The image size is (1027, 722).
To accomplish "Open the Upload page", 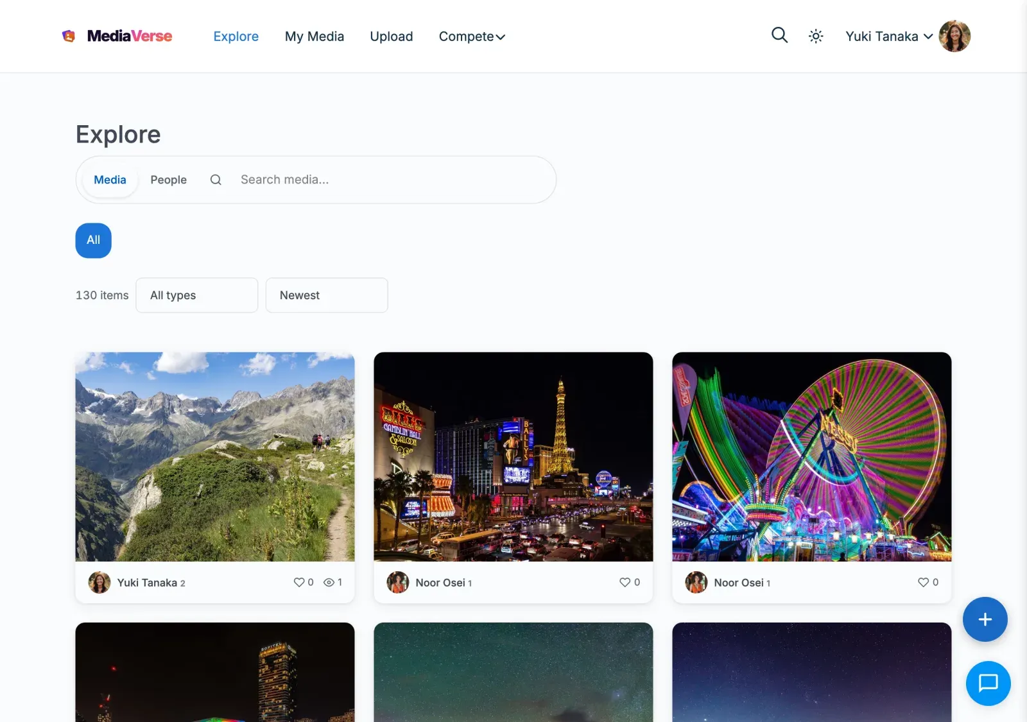I will tap(392, 37).
